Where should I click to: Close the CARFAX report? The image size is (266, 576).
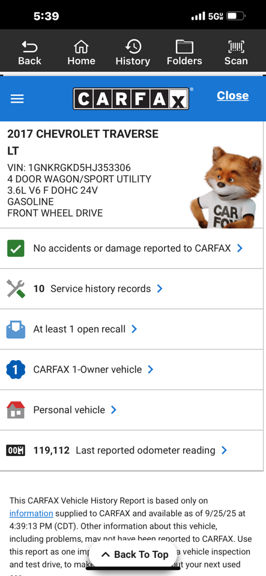(x=232, y=95)
